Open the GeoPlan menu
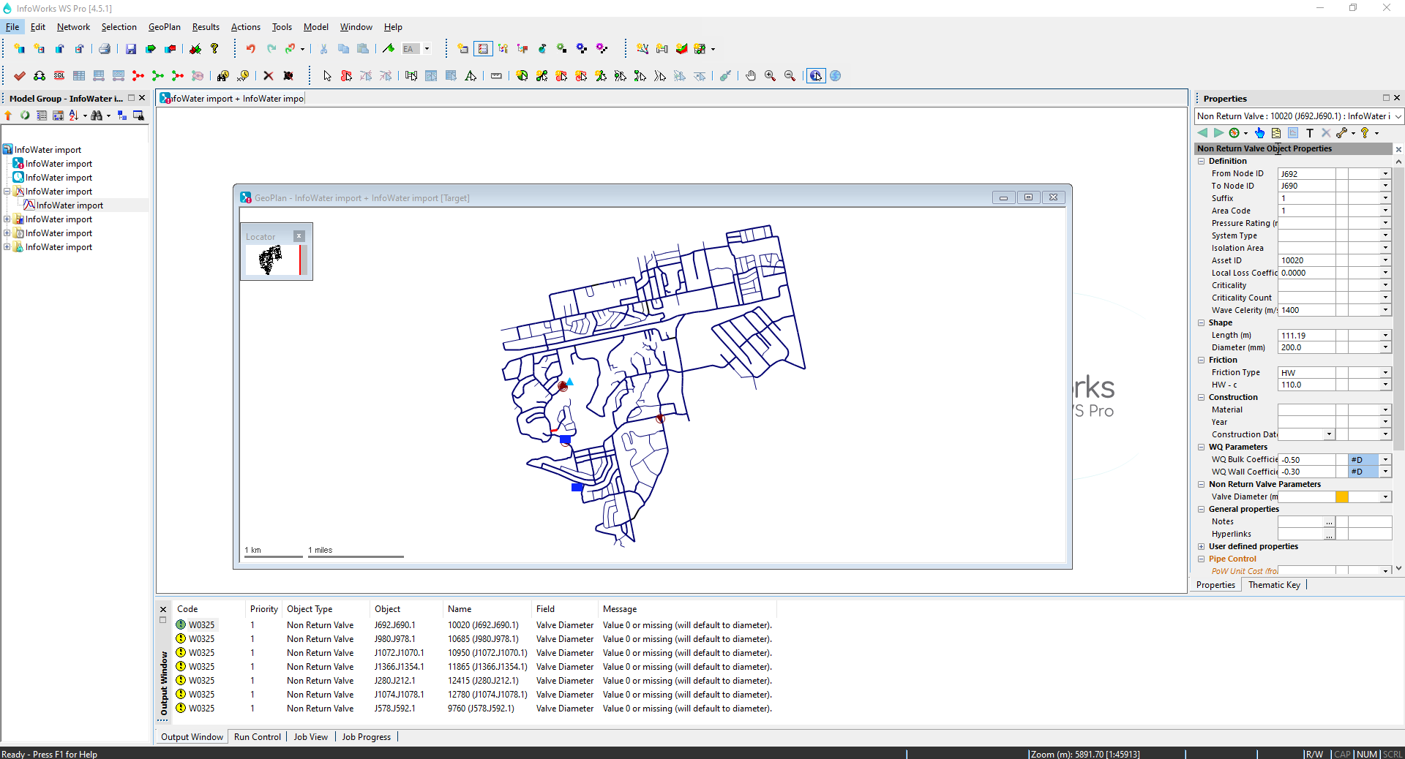Viewport: 1405px width, 759px height. coord(164,27)
